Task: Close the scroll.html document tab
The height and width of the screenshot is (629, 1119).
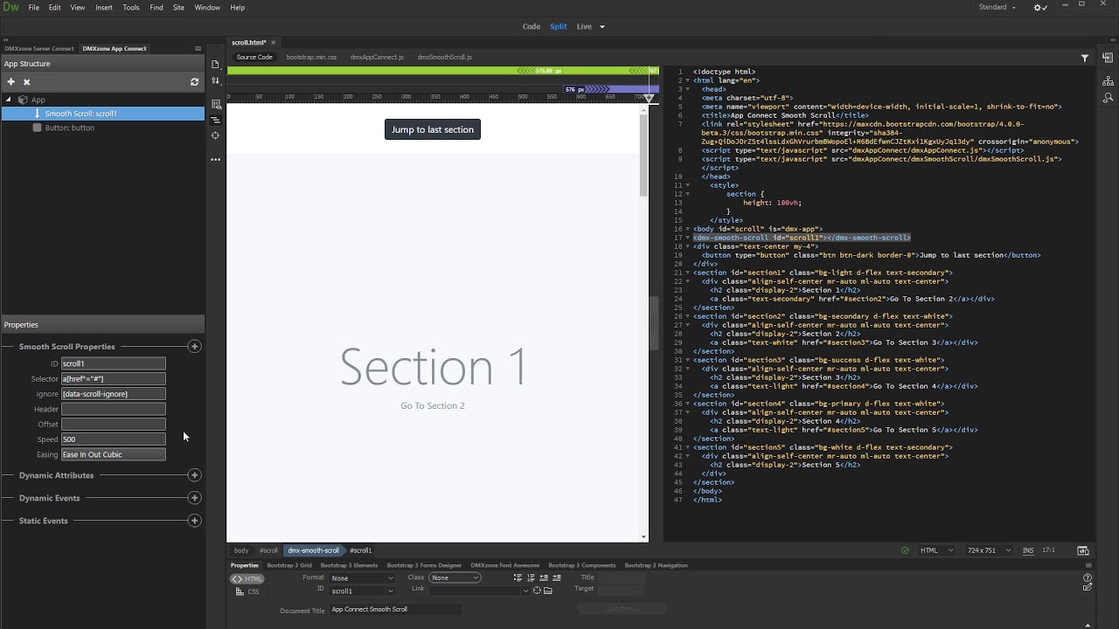Action: pyautogui.click(x=273, y=42)
